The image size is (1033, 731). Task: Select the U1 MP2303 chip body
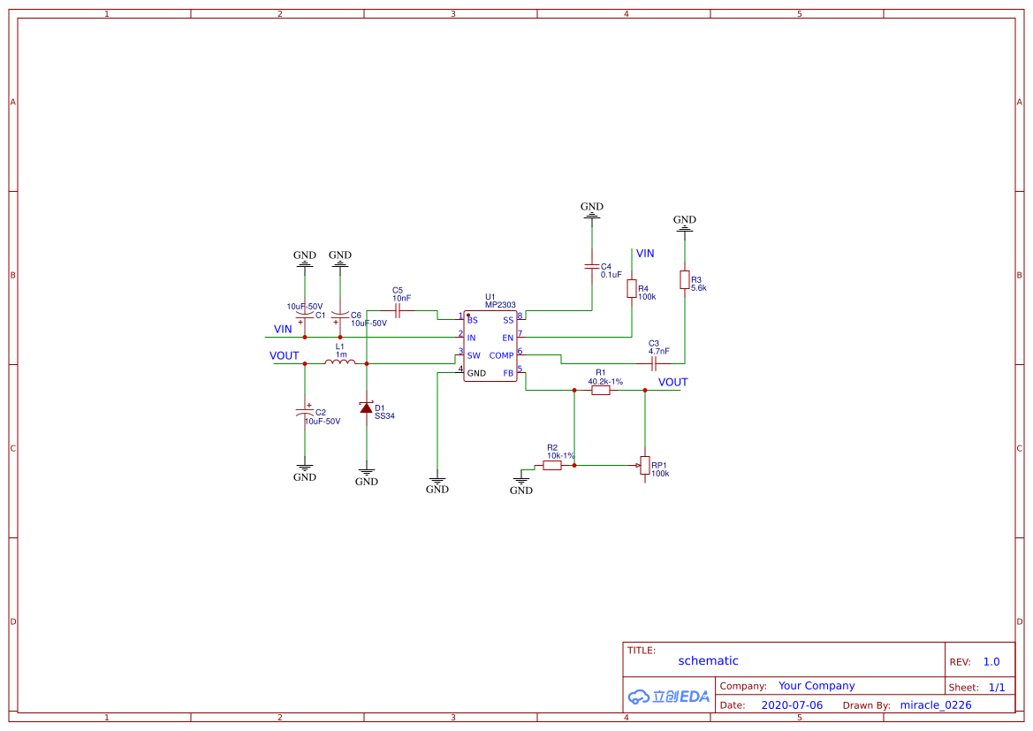coord(490,346)
